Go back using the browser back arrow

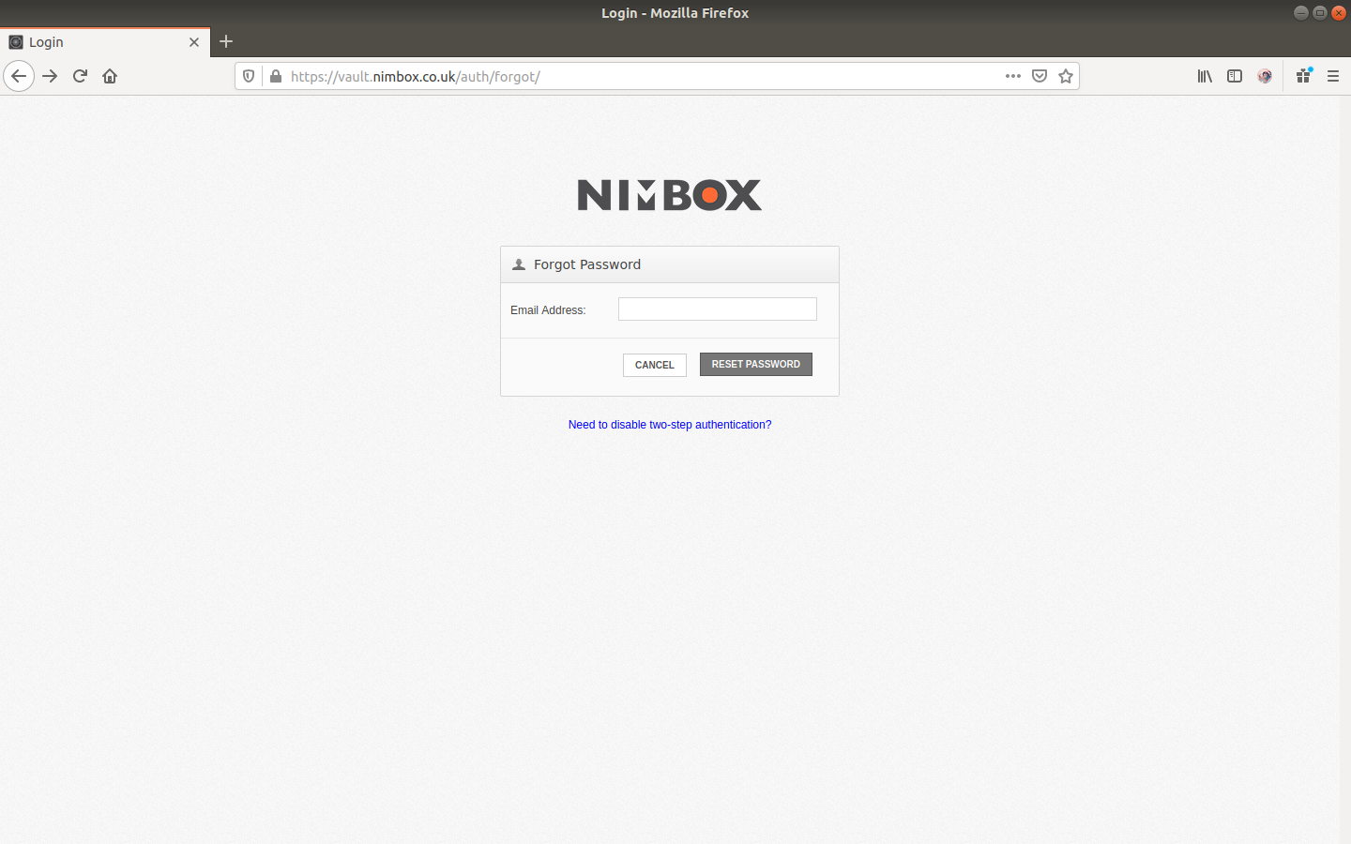[x=19, y=76]
